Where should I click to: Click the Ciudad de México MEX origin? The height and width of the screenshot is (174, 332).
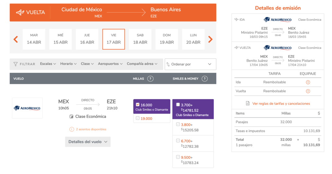pos(82,12)
